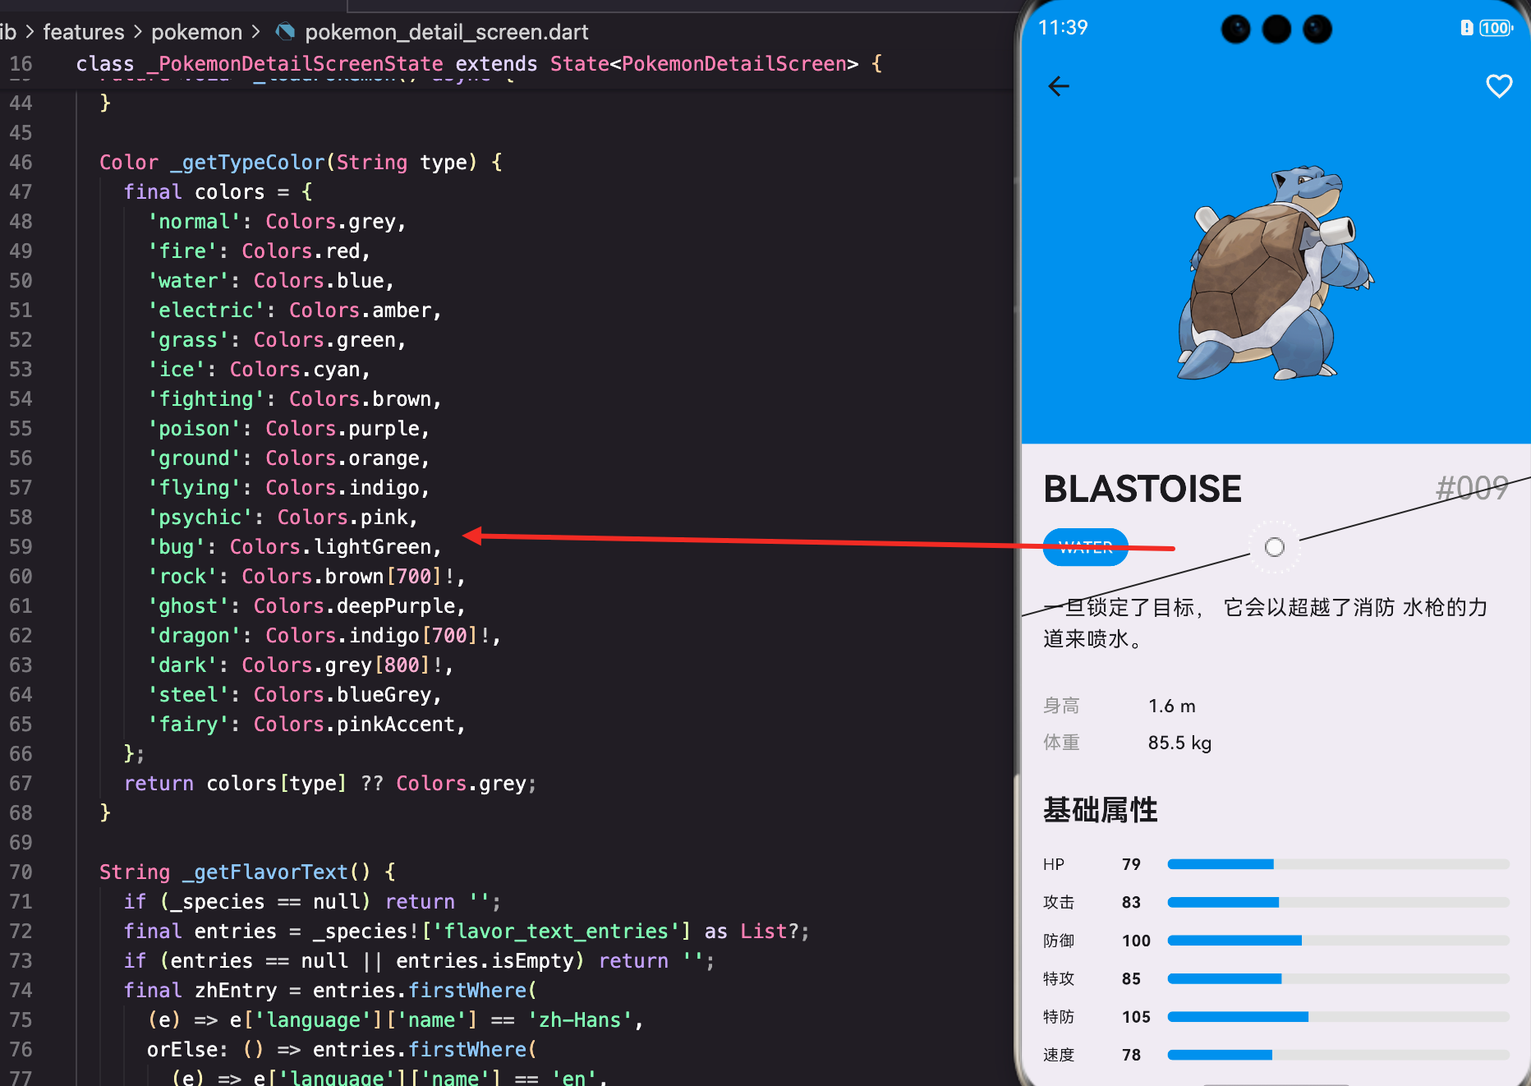Image resolution: width=1531 pixels, height=1086 pixels.
Task: Click the 身高 label
Action: (x=1061, y=706)
